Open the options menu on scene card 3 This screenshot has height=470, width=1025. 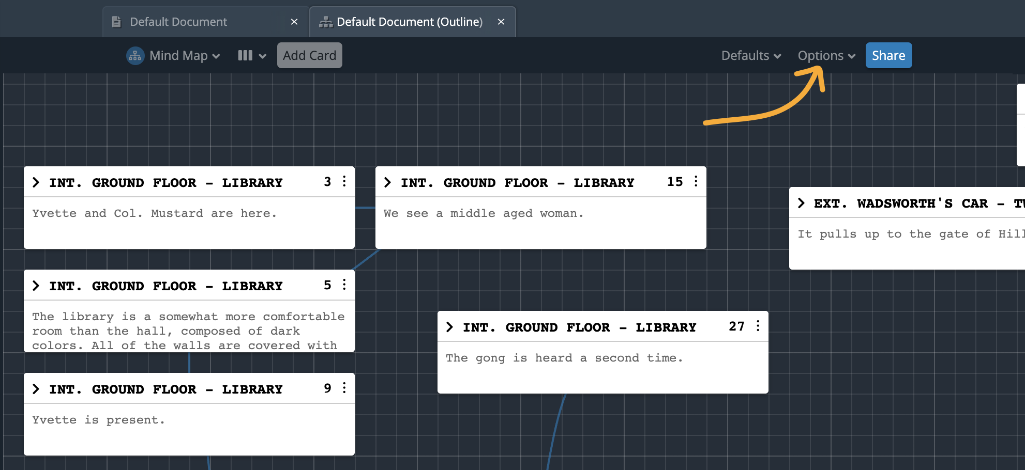[x=344, y=181]
